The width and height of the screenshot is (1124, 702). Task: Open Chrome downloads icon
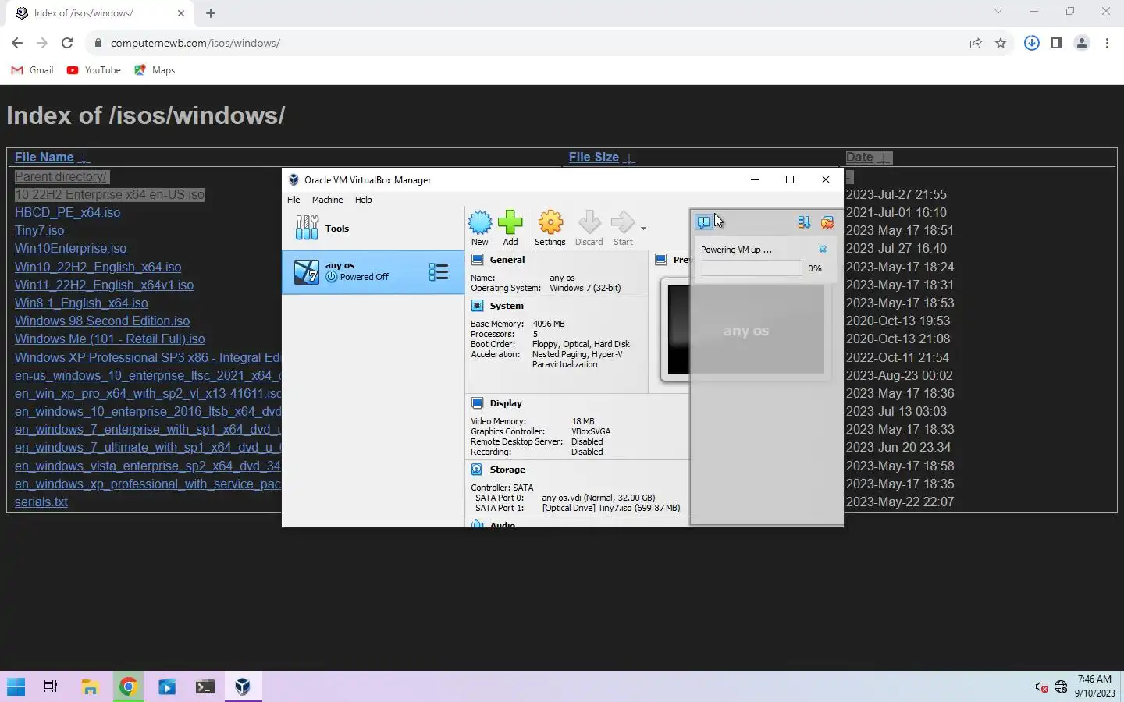(1032, 43)
